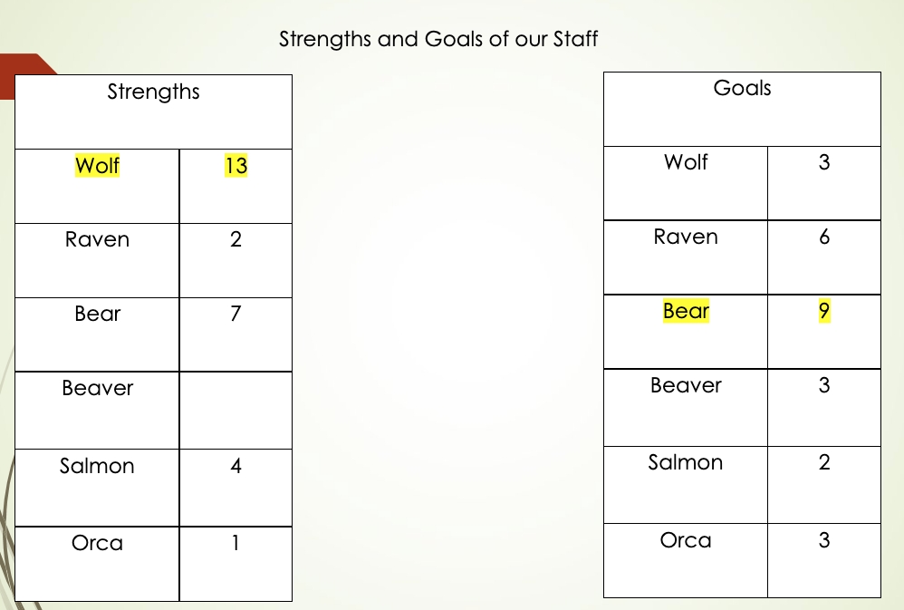Click the Raven value 6 cell

823,237
